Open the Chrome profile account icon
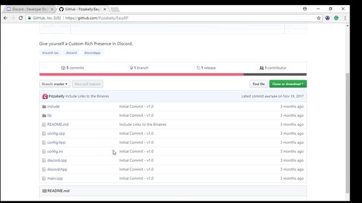 (305, 9)
